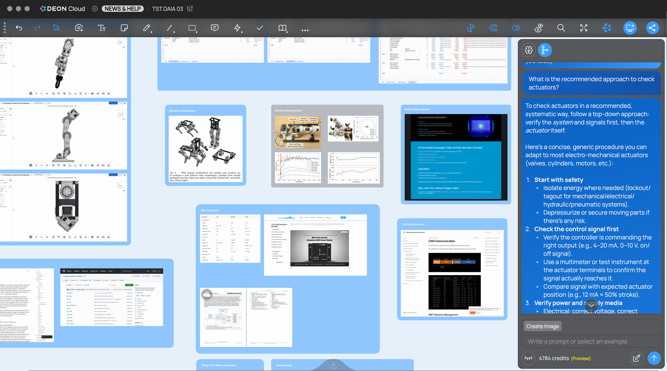Choose the rectangle shape tool
Screen dimensions: 667x371
[192, 28]
